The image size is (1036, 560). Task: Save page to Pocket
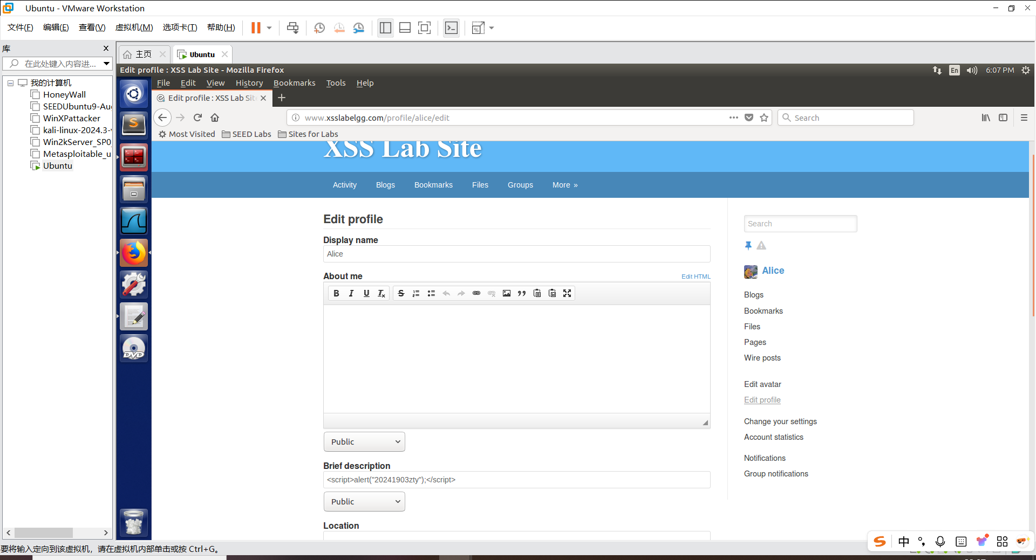[x=749, y=117]
